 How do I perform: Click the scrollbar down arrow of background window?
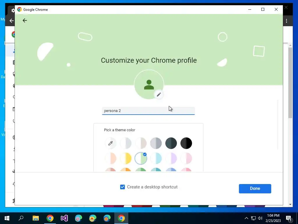coord(290,204)
